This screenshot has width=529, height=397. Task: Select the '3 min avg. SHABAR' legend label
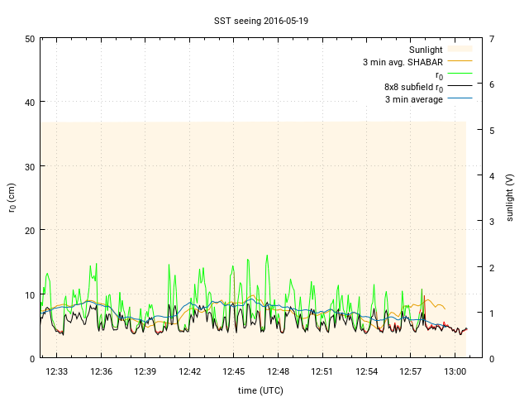402,62
